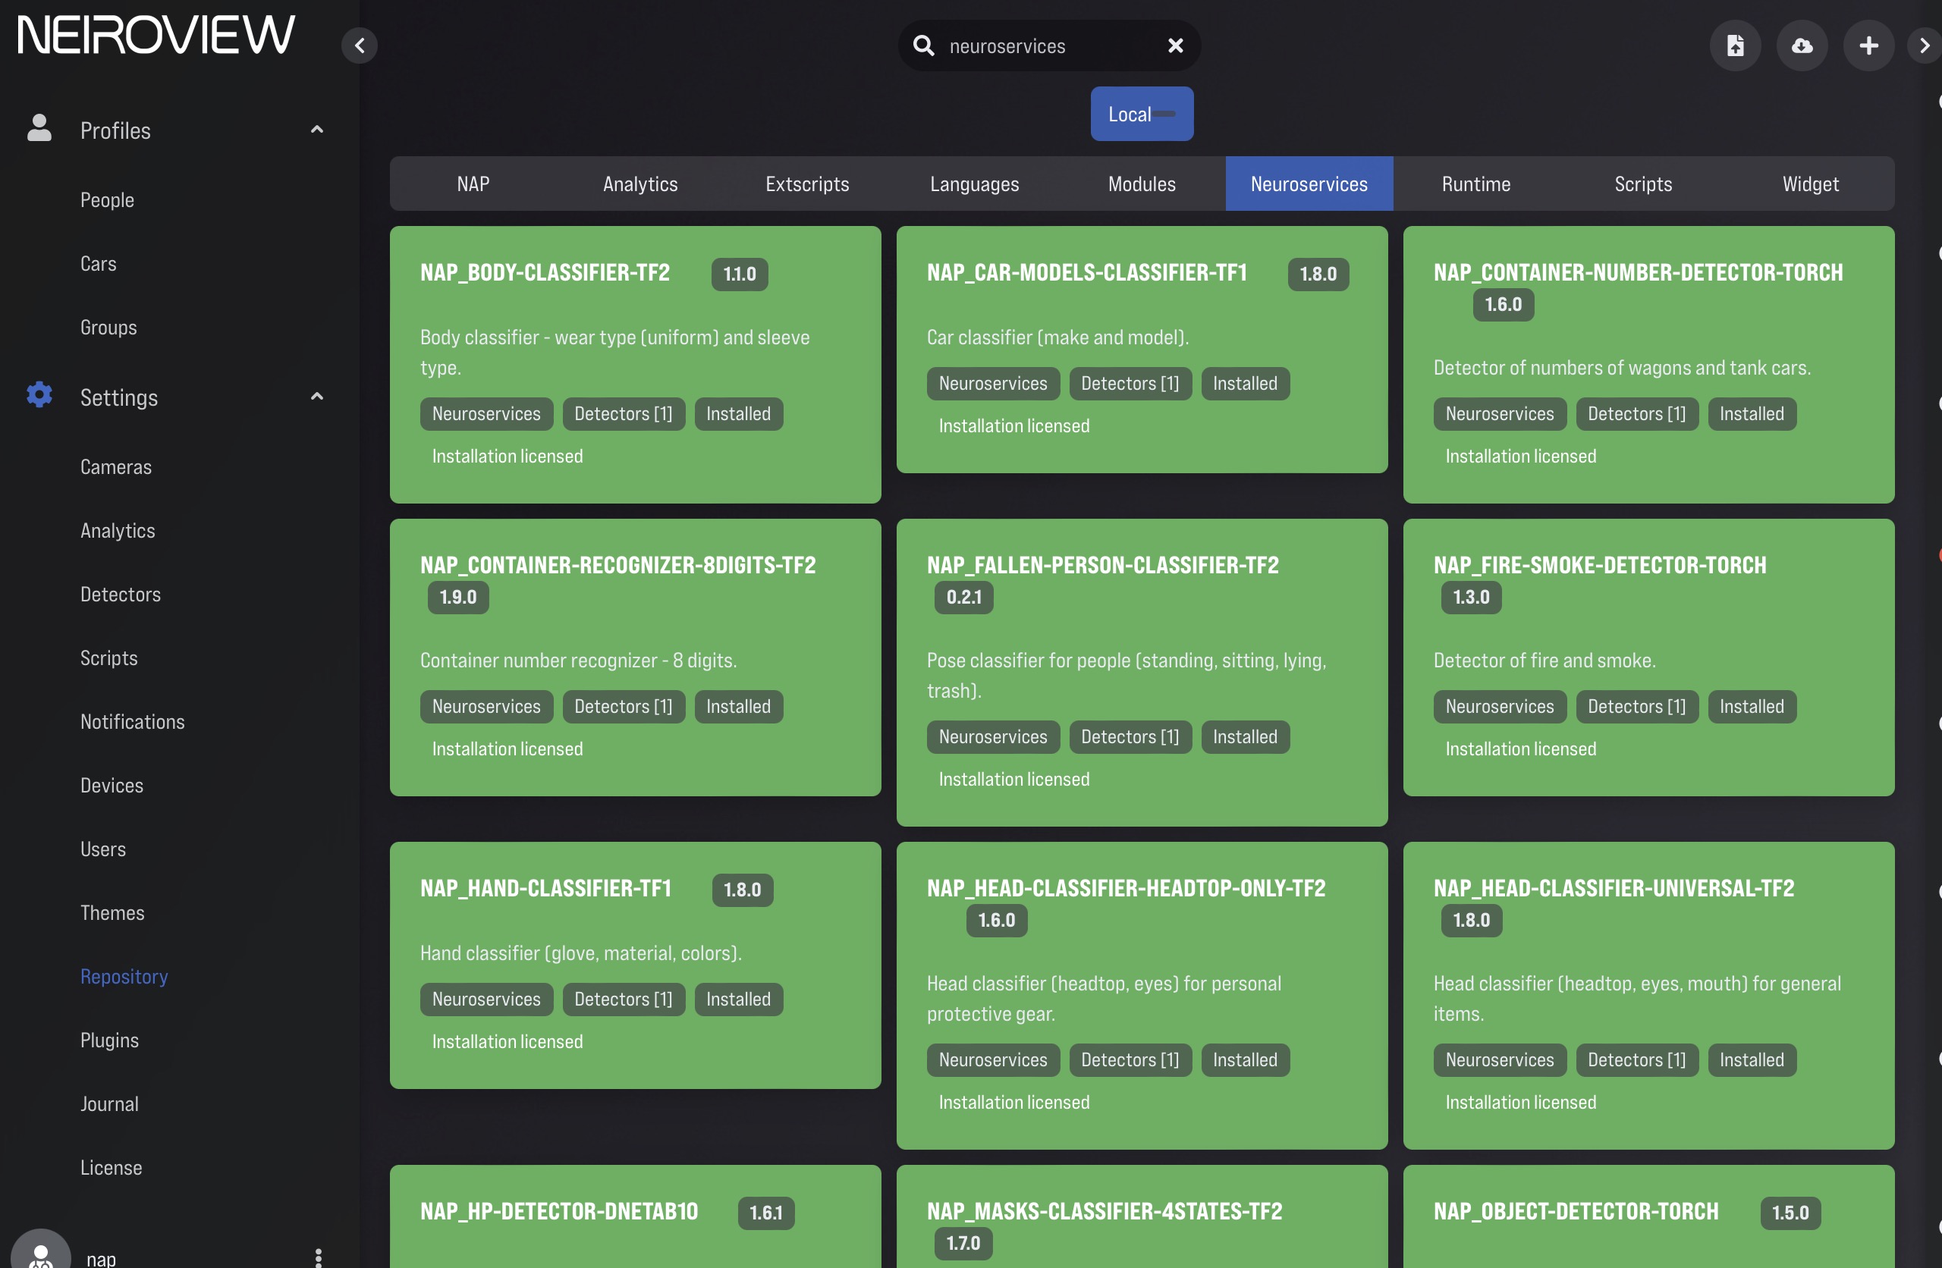Open Cameras settings
The height and width of the screenshot is (1268, 1942).
click(116, 466)
